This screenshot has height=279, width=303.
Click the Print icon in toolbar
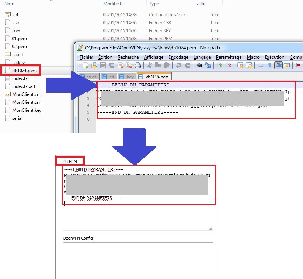pyautogui.click(x=138, y=66)
